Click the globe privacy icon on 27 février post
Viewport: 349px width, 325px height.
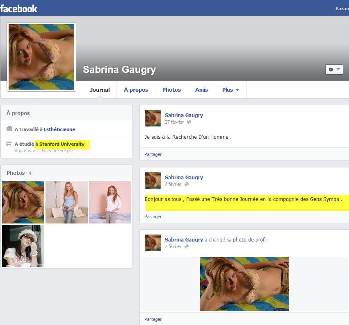coord(189,122)
